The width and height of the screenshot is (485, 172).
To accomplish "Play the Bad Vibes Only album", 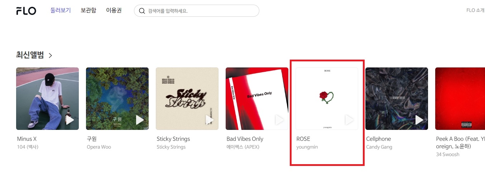I will coord(279,120).
